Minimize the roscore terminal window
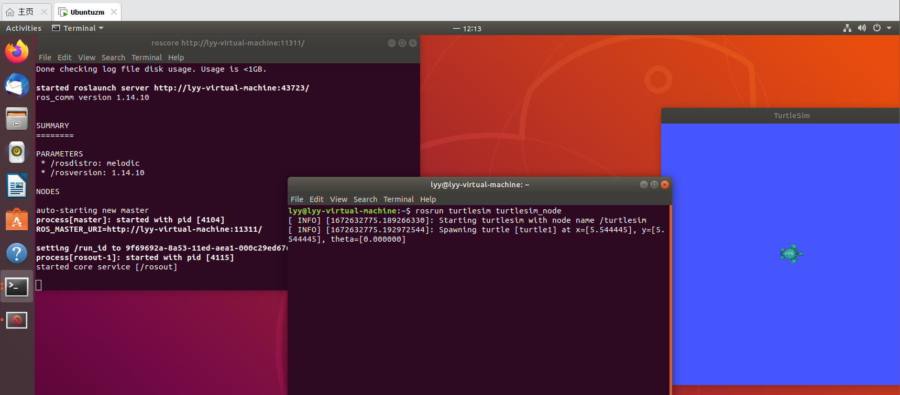The image size is (900, 395). 392,43
